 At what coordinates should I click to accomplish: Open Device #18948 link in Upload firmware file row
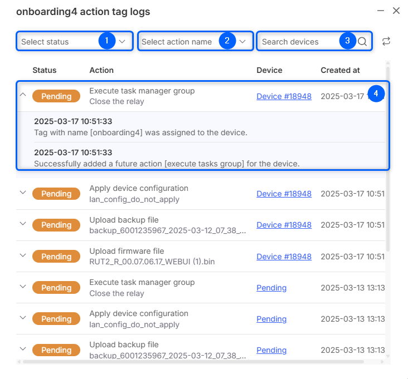284,257
